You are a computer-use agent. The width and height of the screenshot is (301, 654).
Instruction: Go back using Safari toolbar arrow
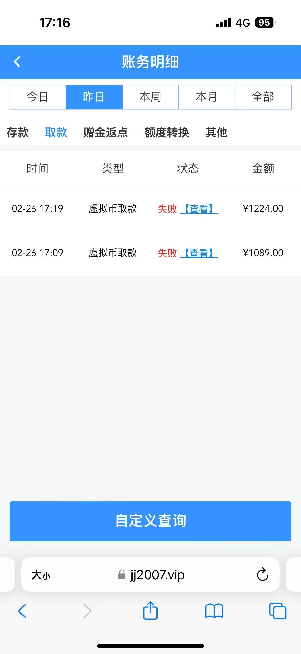click(x=22, y=611)
